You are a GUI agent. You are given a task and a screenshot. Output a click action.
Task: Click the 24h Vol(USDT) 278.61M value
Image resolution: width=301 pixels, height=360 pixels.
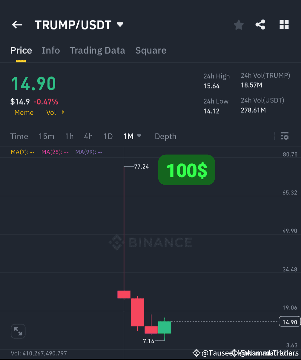[x=253, y=110]
